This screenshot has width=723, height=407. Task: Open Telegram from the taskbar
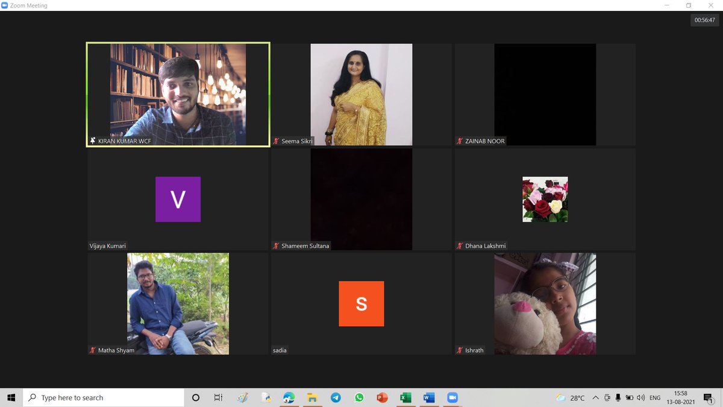tap(336, 397)
